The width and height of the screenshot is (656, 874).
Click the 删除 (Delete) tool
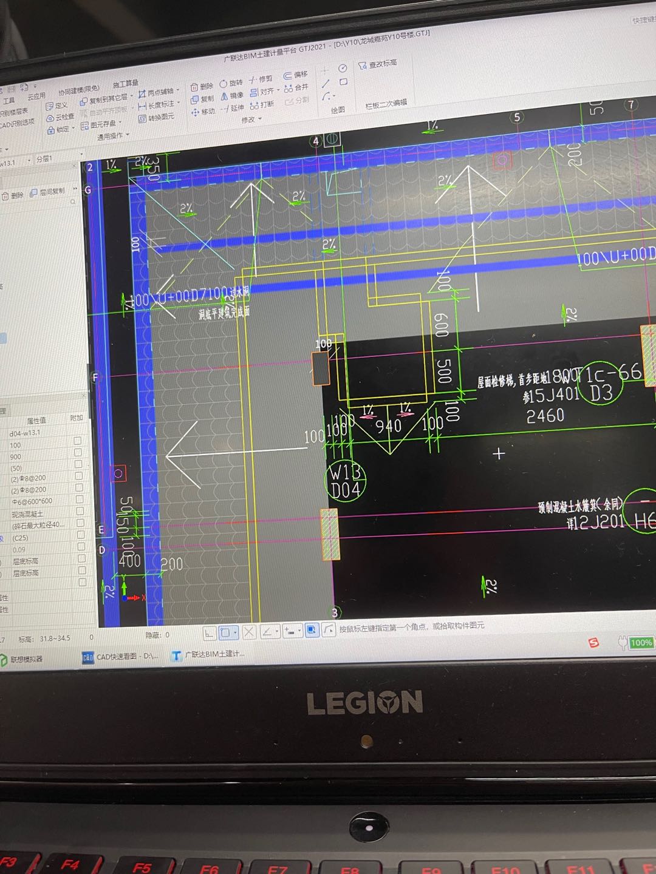tap(202, 86)
